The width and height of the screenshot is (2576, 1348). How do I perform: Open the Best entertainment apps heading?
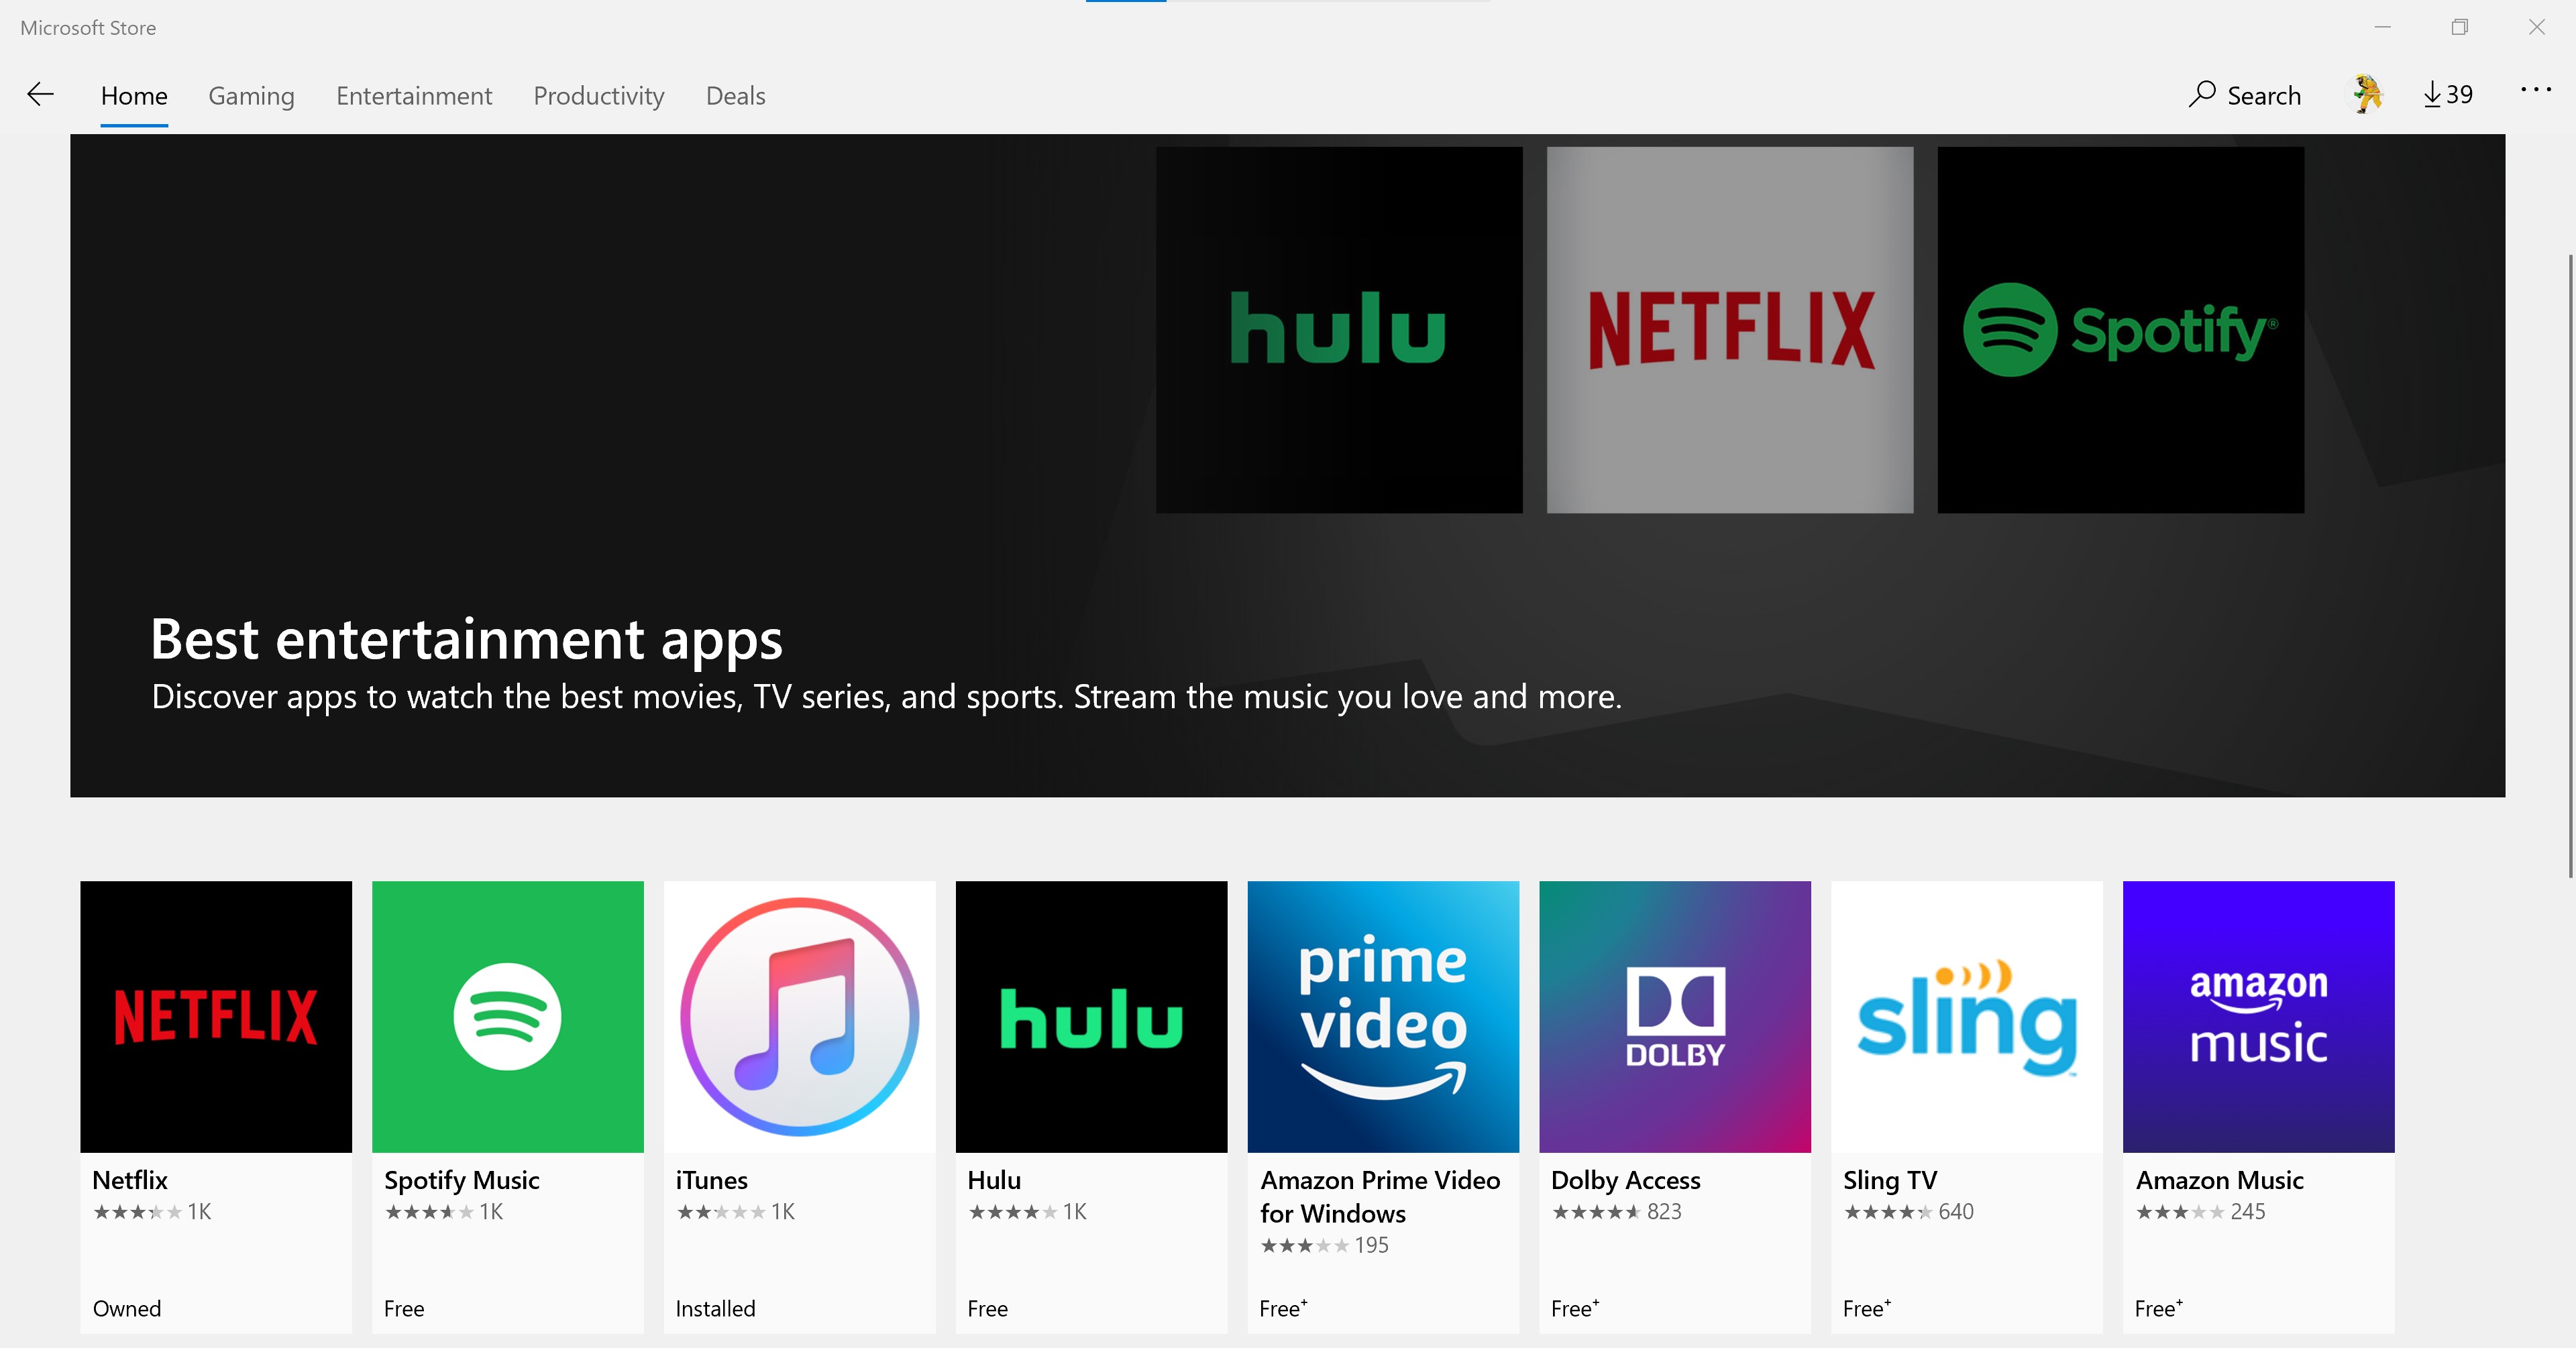[x=466, y=640]
